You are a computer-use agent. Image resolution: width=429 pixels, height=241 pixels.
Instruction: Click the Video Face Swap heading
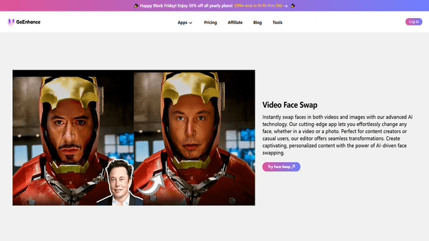pos(290,105)
